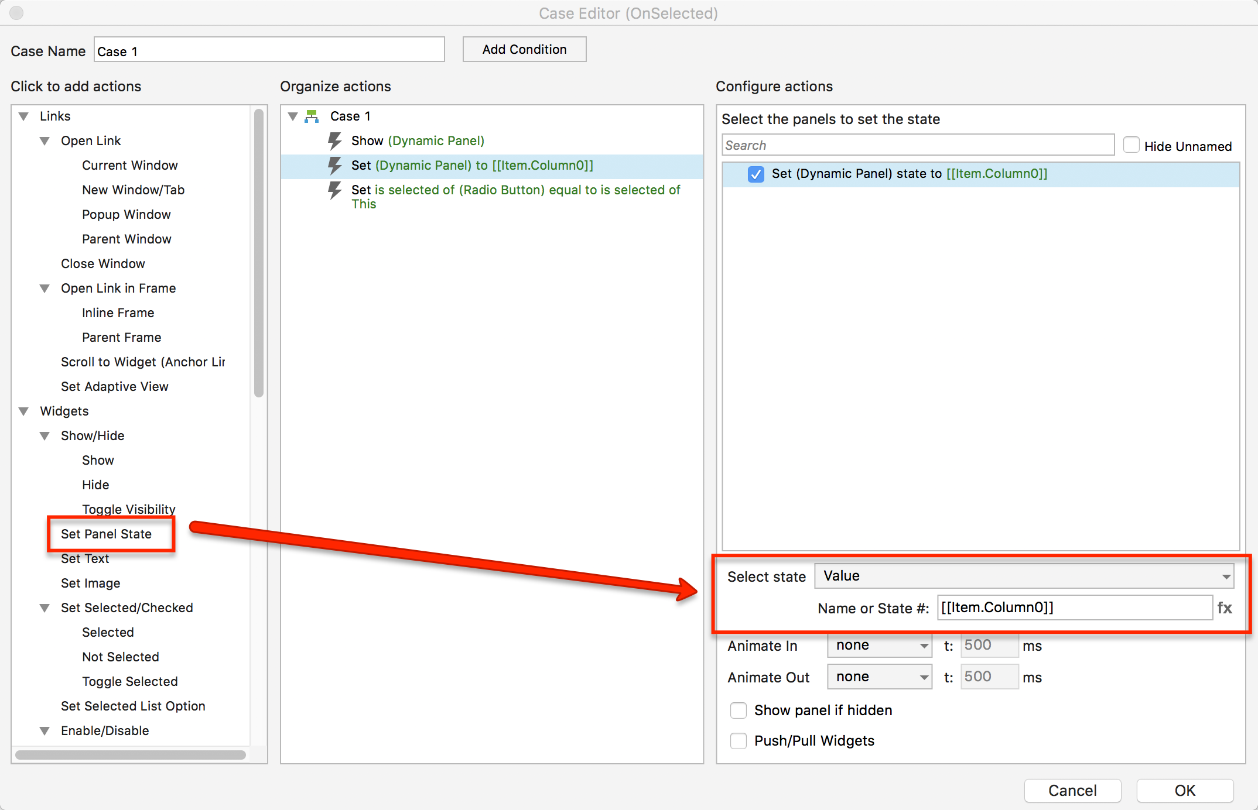
Task: Check Show panel if hidden
Action: coord(739,711)
